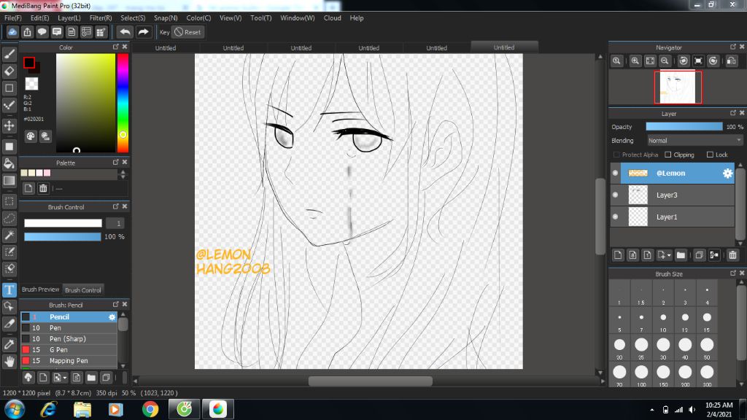Open Internet Explorer from taskbar

tap(48, 409)
